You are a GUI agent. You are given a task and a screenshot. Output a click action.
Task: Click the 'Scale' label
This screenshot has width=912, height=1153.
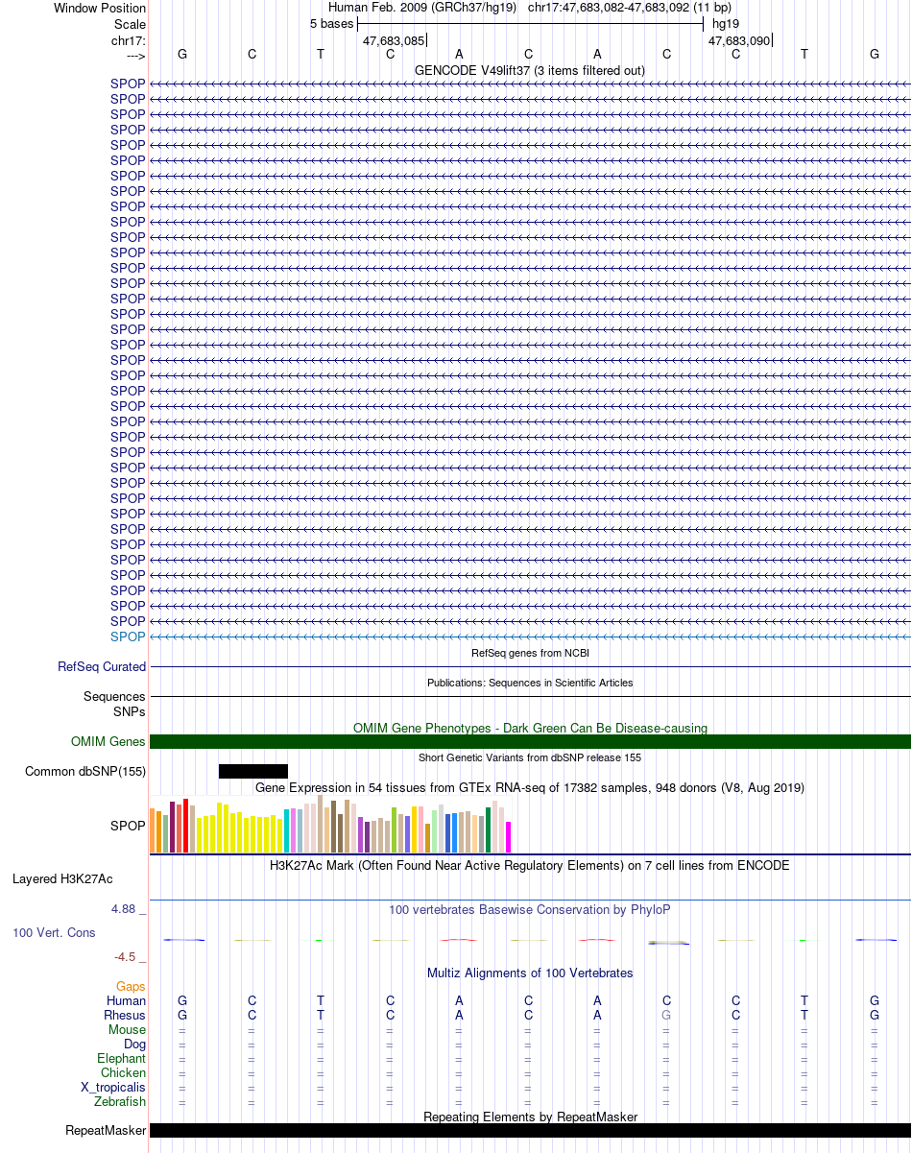(x=130, y=24)
